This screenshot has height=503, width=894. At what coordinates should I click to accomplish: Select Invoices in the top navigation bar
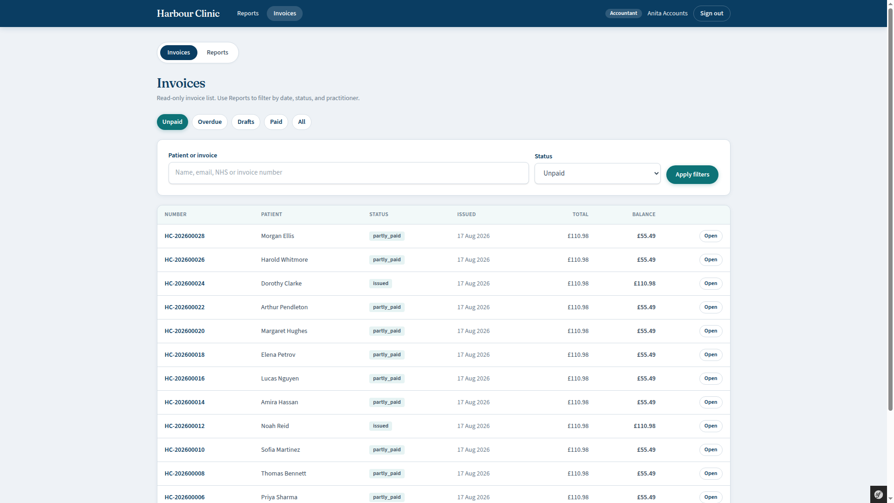(x=284, y=14)
